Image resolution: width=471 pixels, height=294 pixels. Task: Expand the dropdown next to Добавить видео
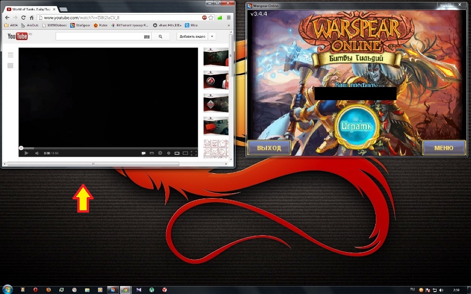point(212,37)
